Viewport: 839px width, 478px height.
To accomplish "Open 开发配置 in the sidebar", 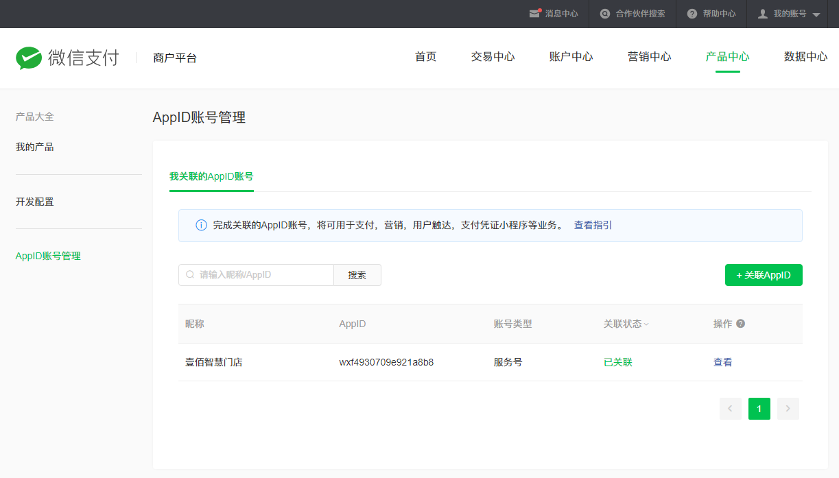I will point(35,202).
